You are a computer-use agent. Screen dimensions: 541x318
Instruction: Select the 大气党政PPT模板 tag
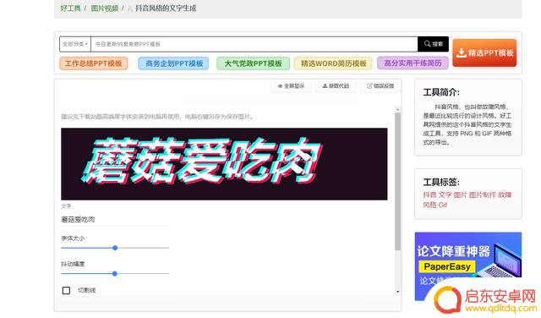click(x=253, y=63)
